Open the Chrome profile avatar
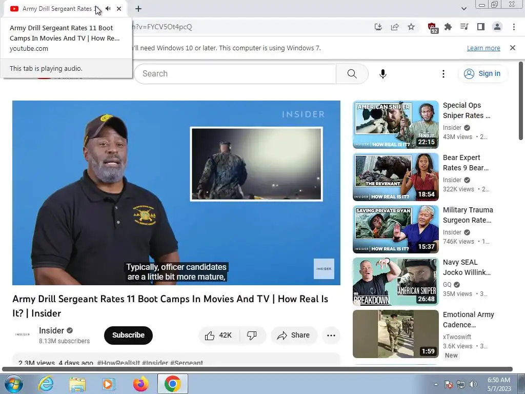Viewport: 525px width, 394px height. point(497,27)
